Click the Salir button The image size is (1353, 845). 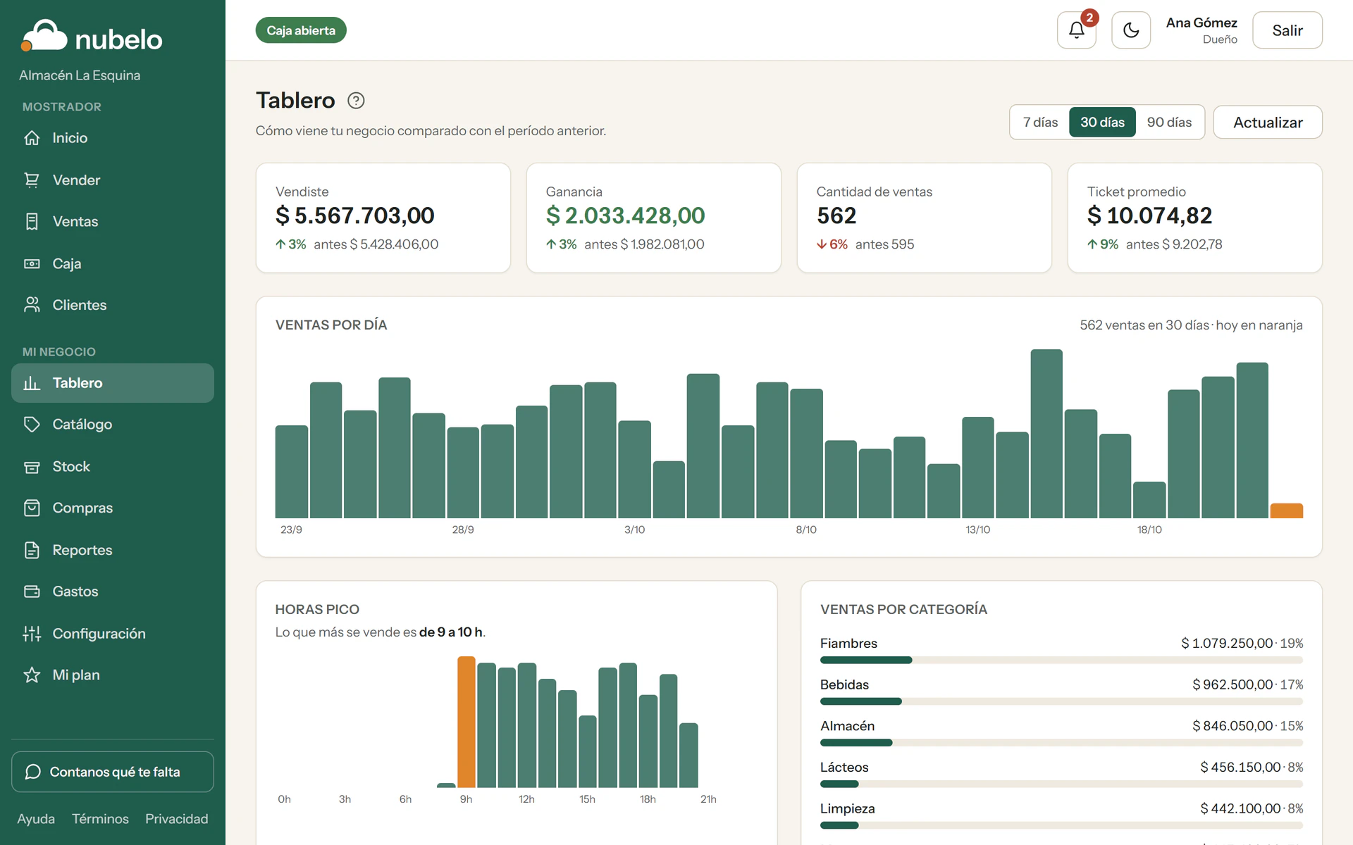[1287, 30]
